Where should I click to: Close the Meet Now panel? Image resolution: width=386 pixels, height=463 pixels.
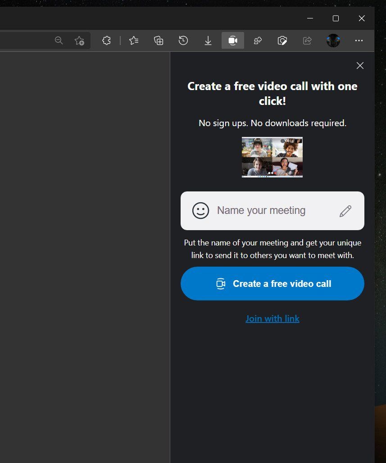(x=360, y=66)
